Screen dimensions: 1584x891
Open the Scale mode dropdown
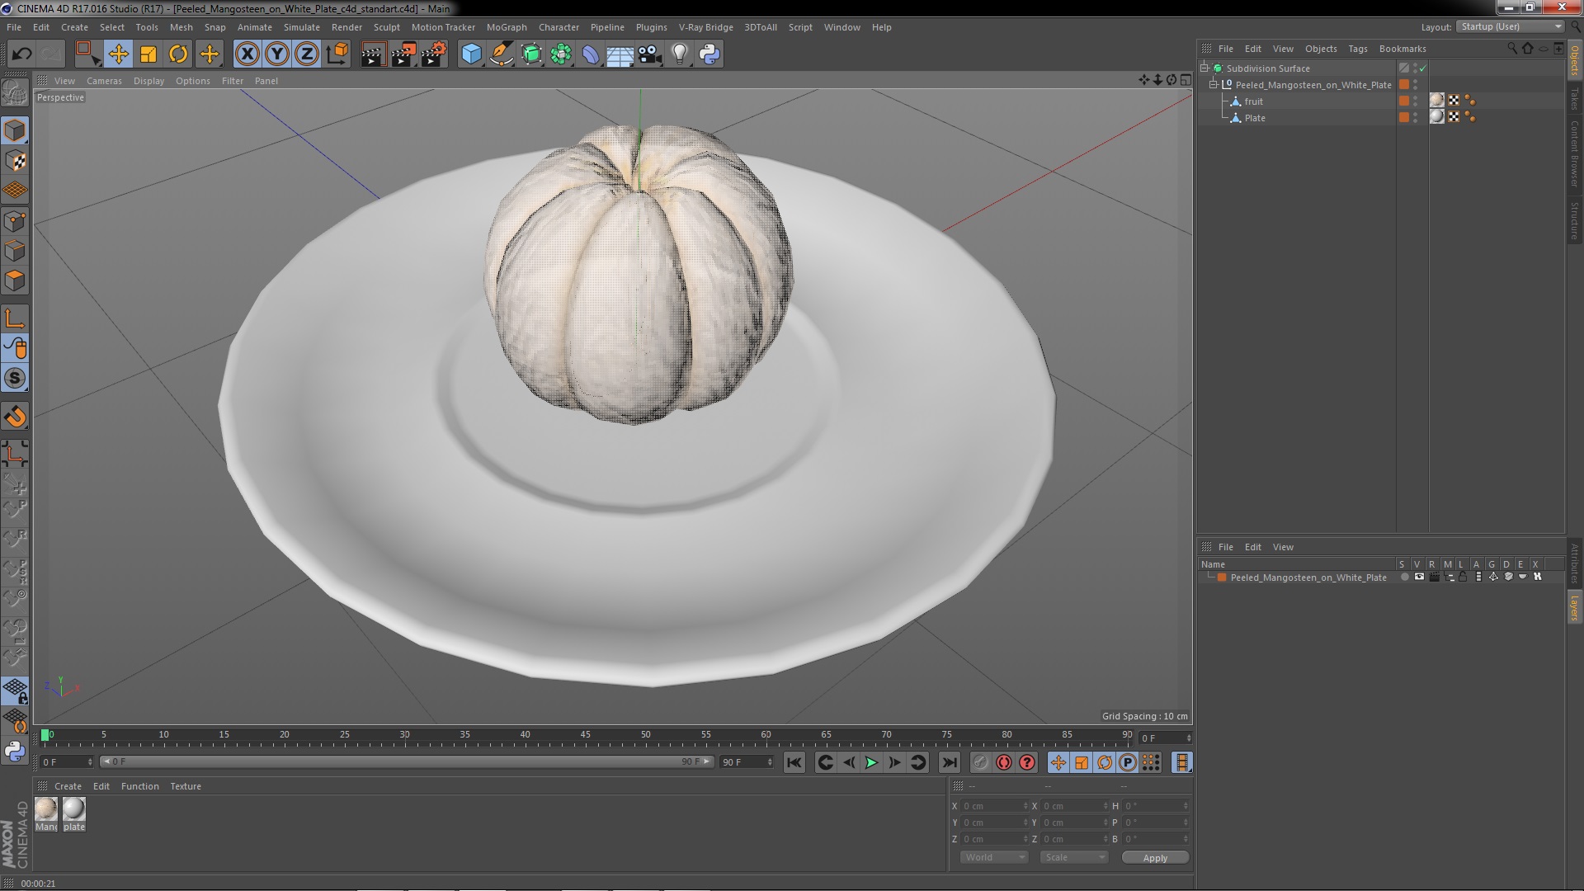coord(1073,857)
